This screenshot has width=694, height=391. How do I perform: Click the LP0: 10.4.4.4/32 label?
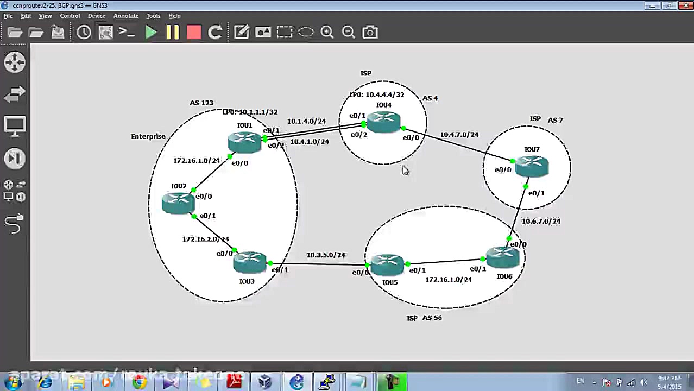click(x=376, y=94)
